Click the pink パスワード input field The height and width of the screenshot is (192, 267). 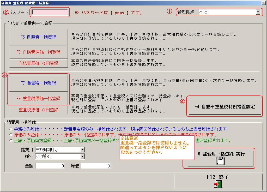tap(50, 12)
